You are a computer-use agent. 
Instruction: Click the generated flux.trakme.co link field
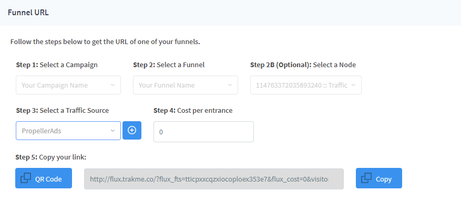(214, 179)
